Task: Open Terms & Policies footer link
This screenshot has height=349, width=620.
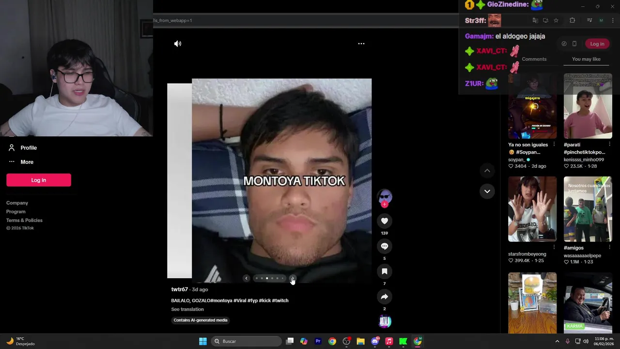Action: [x=24, y=221]
